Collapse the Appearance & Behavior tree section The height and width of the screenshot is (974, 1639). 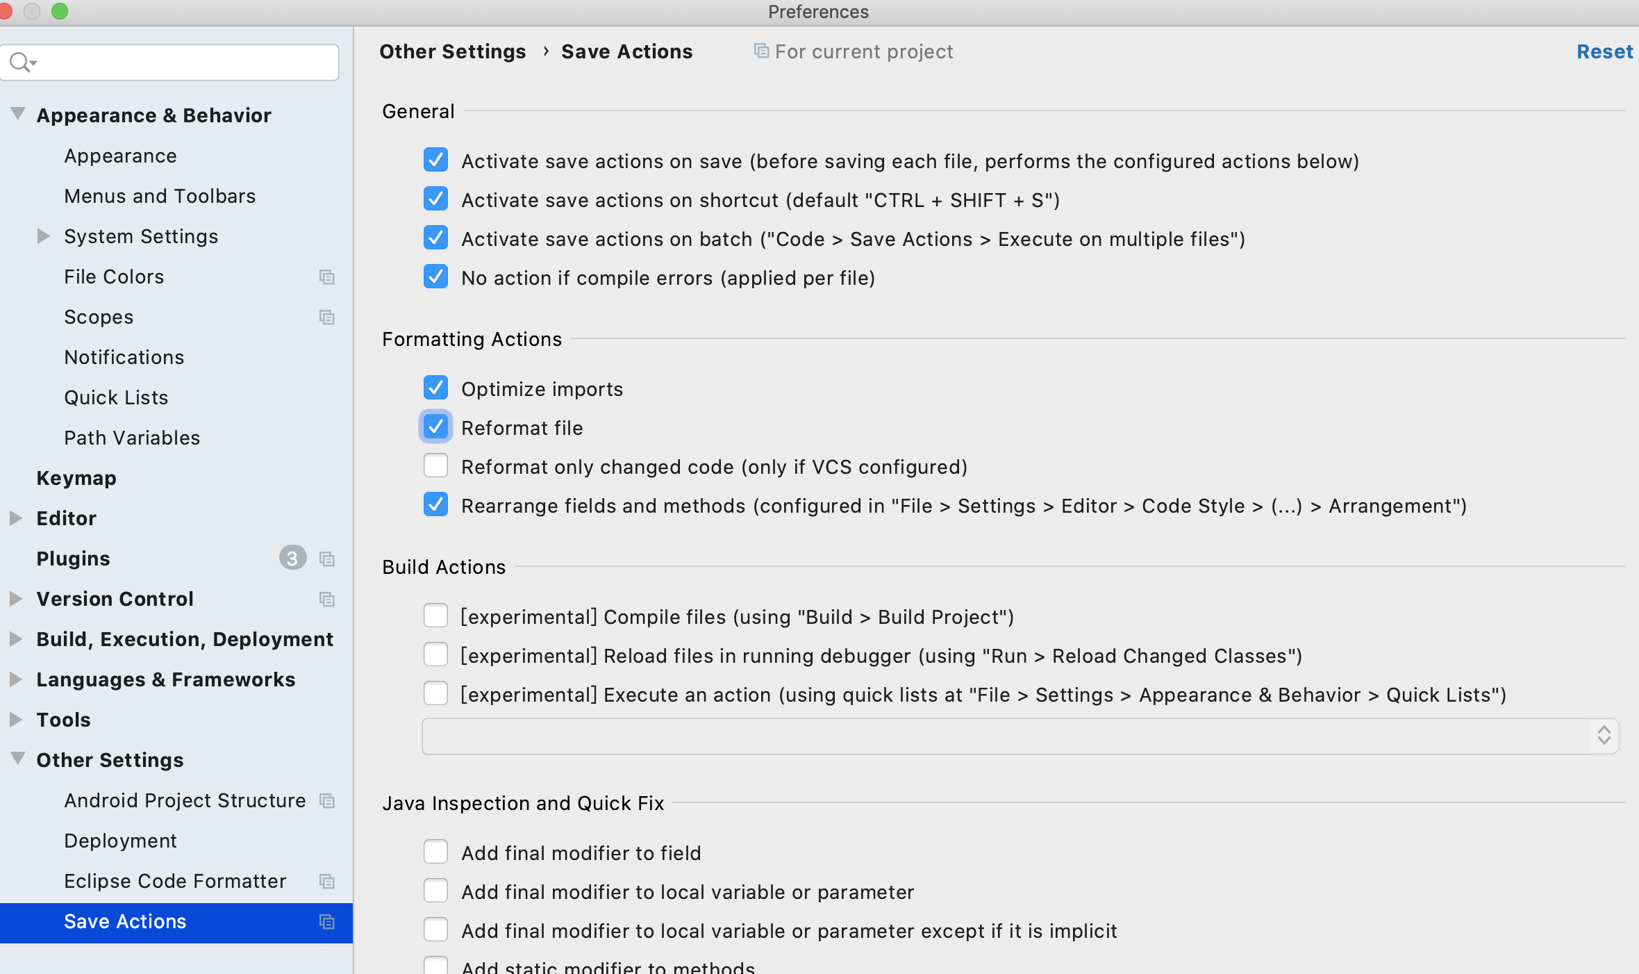click(x=18, y=113)
